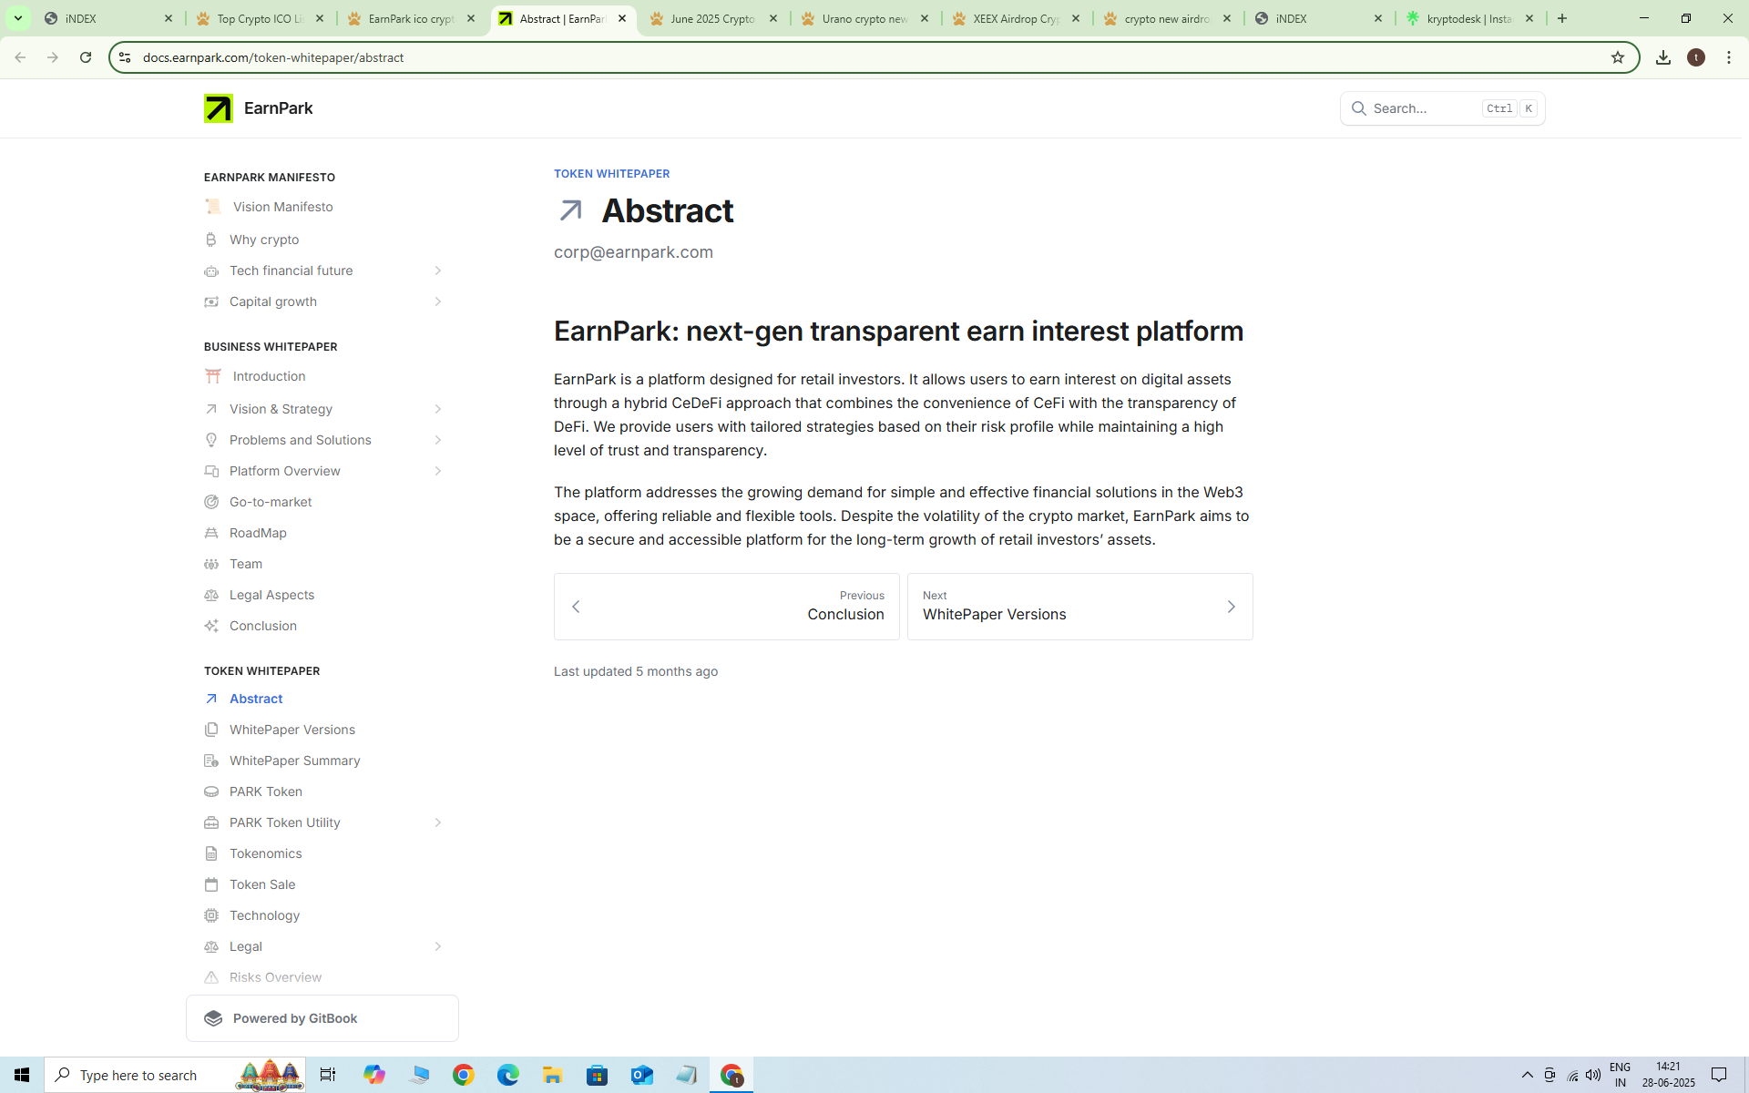Click the Vision Manifesto scroll icon

212,207
